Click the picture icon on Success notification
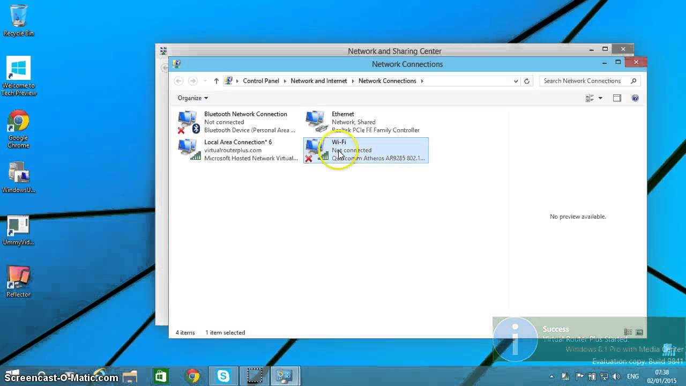 click(639, 332)
